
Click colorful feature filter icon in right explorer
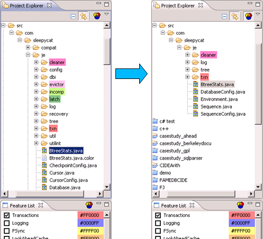(248, 16)
